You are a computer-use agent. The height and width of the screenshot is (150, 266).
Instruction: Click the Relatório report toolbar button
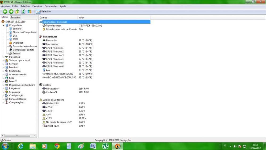[x=43, y=11]
